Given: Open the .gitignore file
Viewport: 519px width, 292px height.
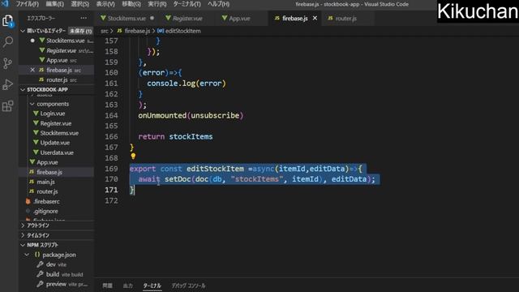Looking at the screenshot, I should [x=45, y=211].
